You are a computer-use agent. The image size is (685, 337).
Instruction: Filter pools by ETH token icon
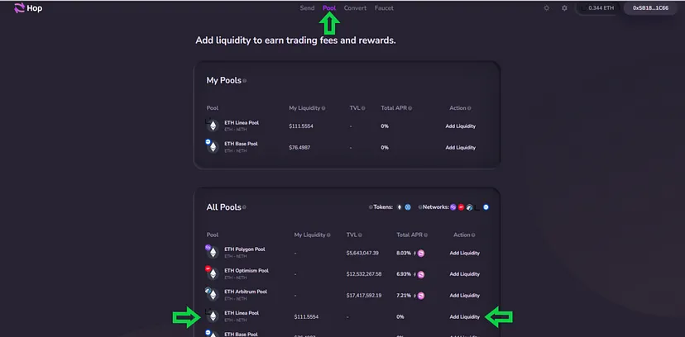pyautogui.click(x=400, y=206)
